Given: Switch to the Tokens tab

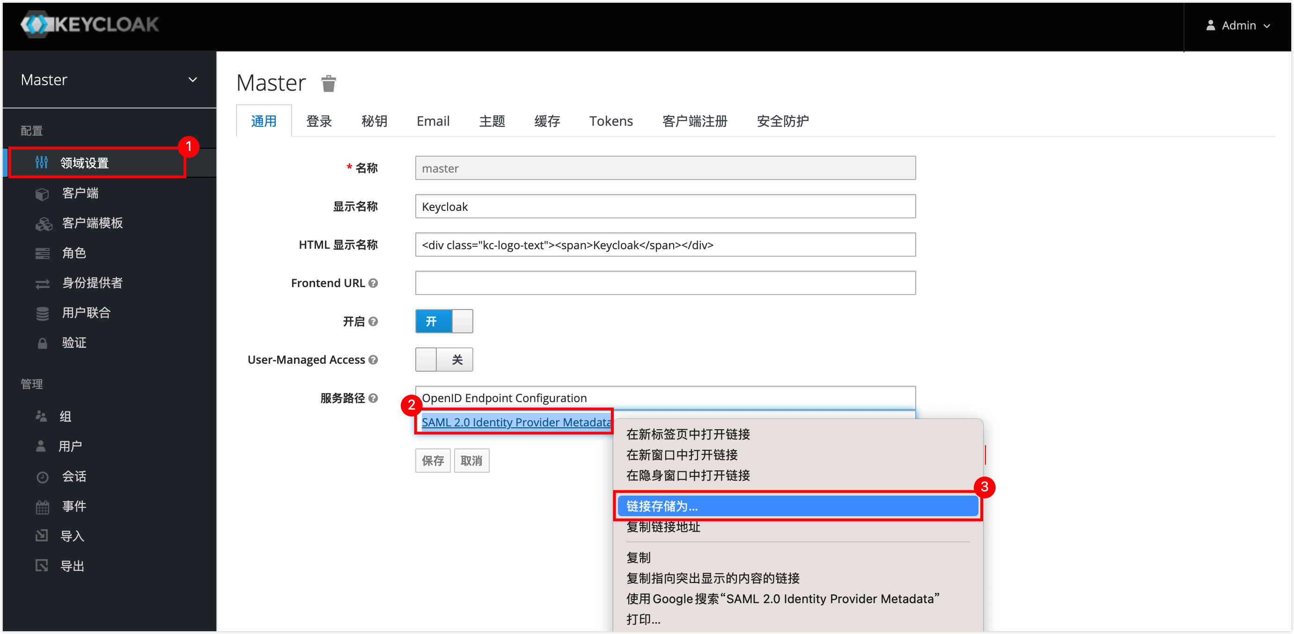Looking at the screenshot, I should pos(611,121).
